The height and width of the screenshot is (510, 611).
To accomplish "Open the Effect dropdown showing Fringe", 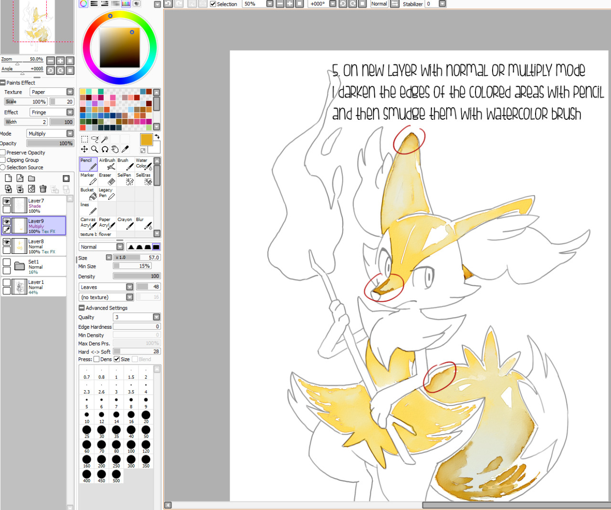I will pos(52,112).
